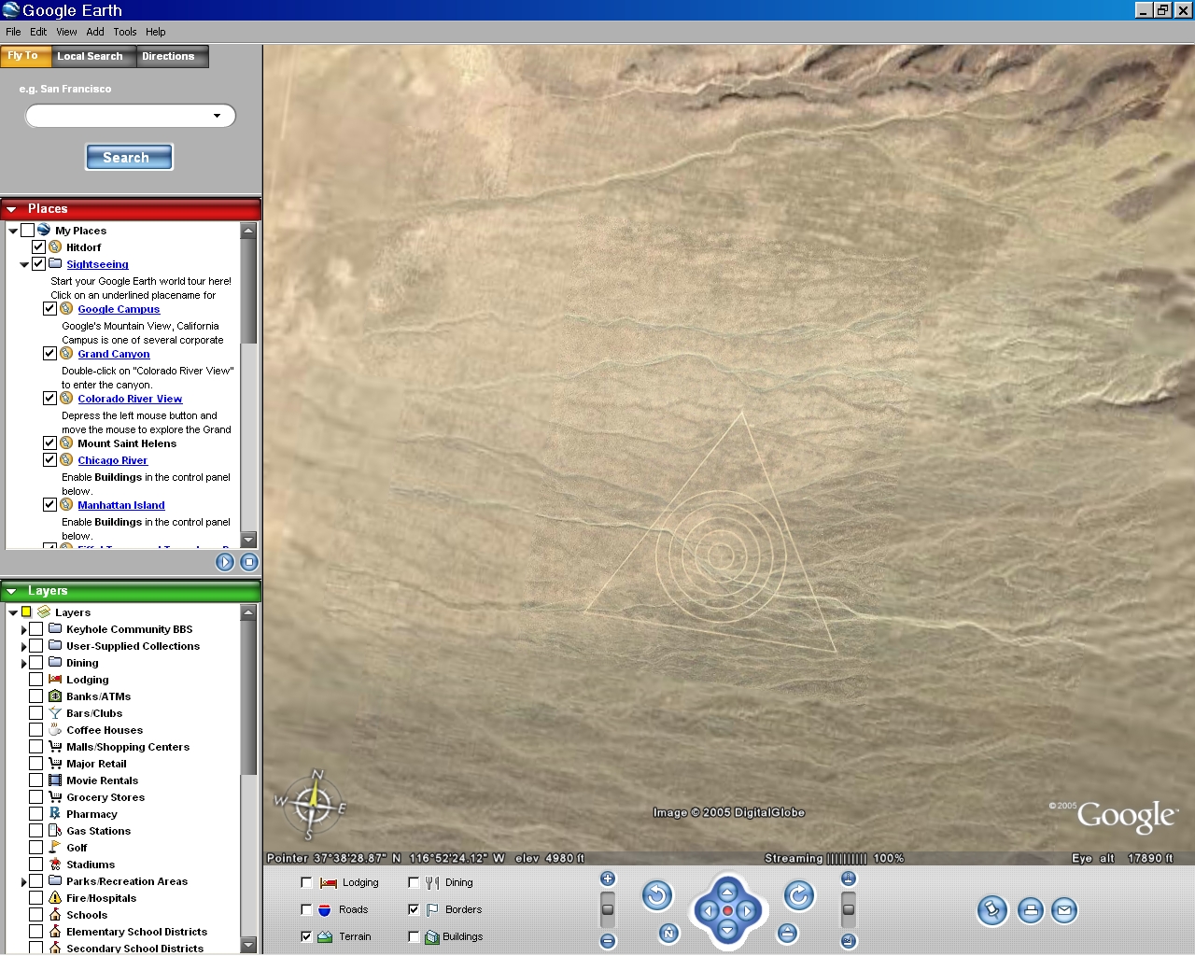The width and height of the screenshot is (1195, 956).
Task: Click the Fire/Hospitals warning icon
Action: pos(55,898)
